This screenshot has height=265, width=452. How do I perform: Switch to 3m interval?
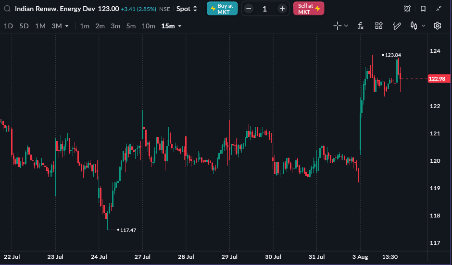(x=115, y=26)
